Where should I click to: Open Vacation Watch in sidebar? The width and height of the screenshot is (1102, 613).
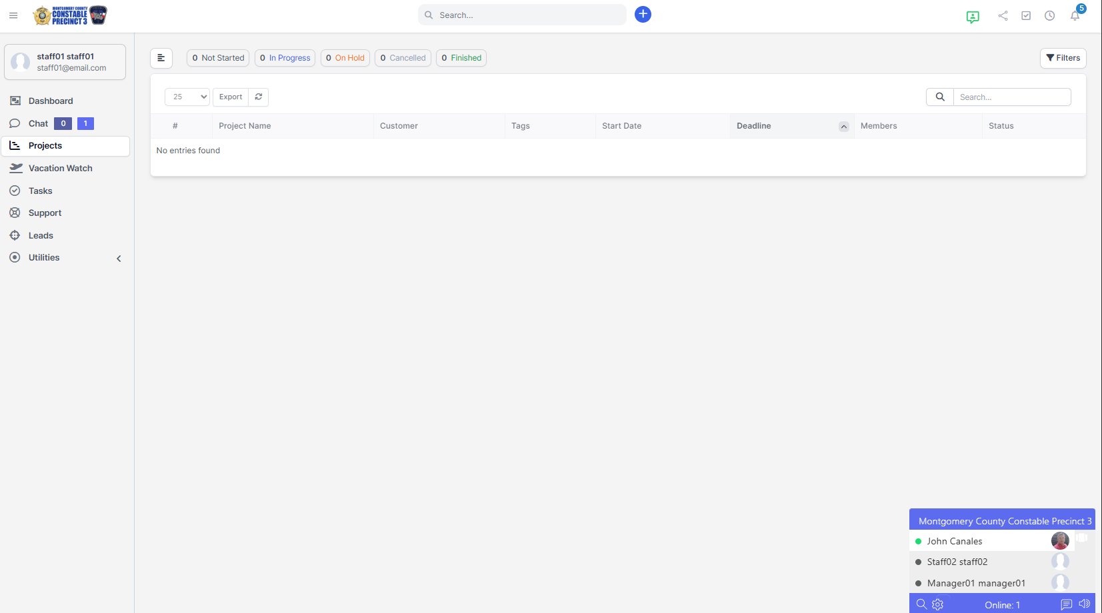60,169
